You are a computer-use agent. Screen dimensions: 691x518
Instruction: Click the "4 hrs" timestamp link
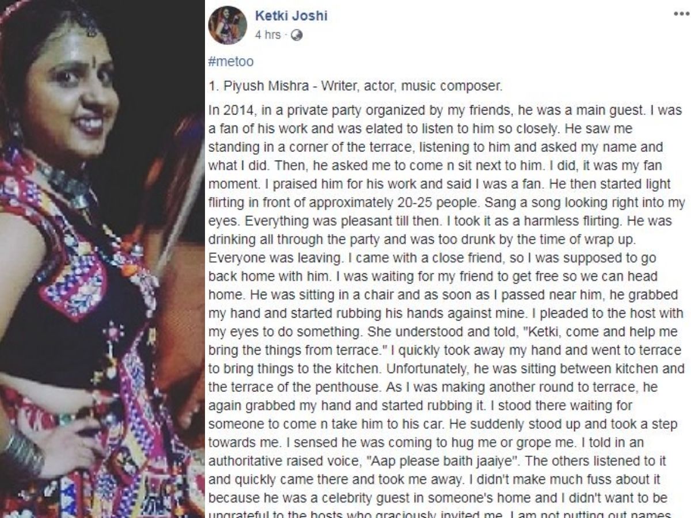click(269, 35)
